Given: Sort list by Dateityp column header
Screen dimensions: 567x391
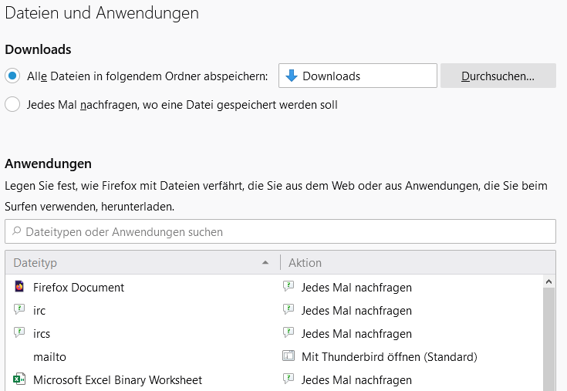Looking at the screenshot, I should point(143,262).
